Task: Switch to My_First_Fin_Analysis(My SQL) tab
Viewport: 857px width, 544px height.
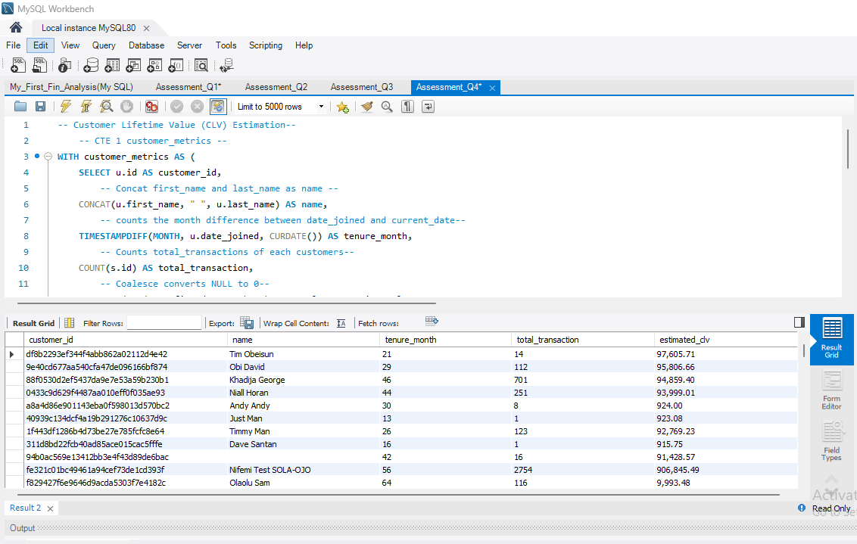Action: coord(71,88)
